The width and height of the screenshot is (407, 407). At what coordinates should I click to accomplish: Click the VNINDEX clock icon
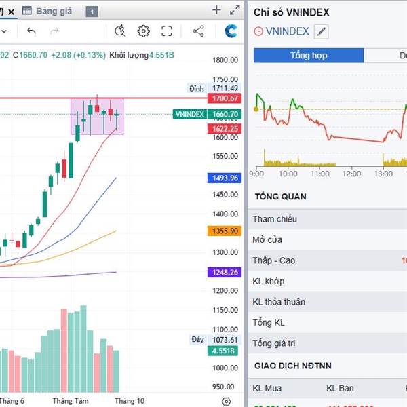[258, 31]
